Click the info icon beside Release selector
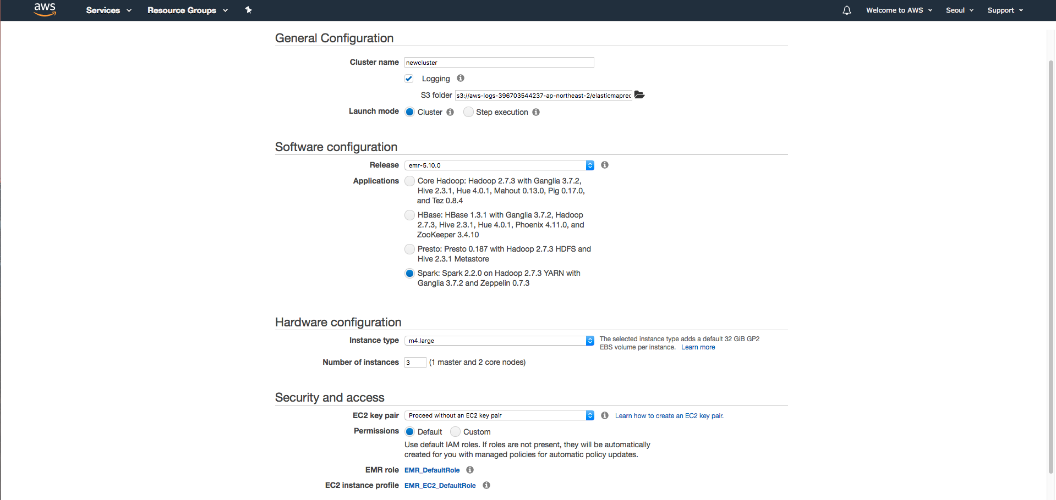This screenshot has height=500, width=1056. tap(604, 165)
